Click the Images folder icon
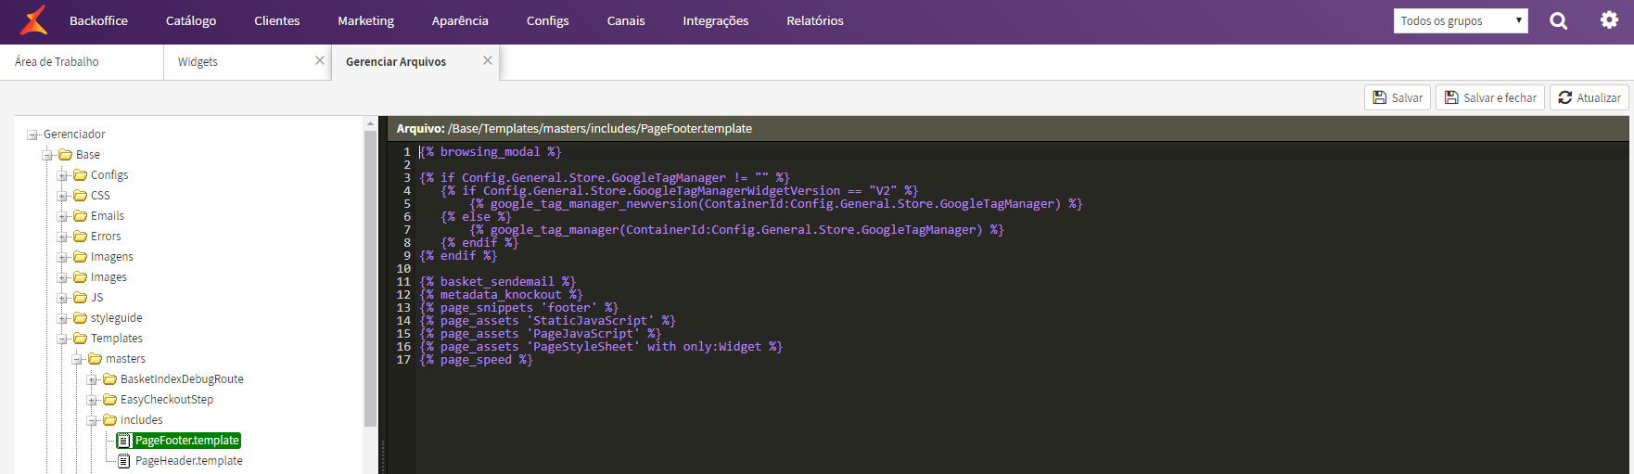The width and height of the screenshot is (1634, 474). [81, 277]
